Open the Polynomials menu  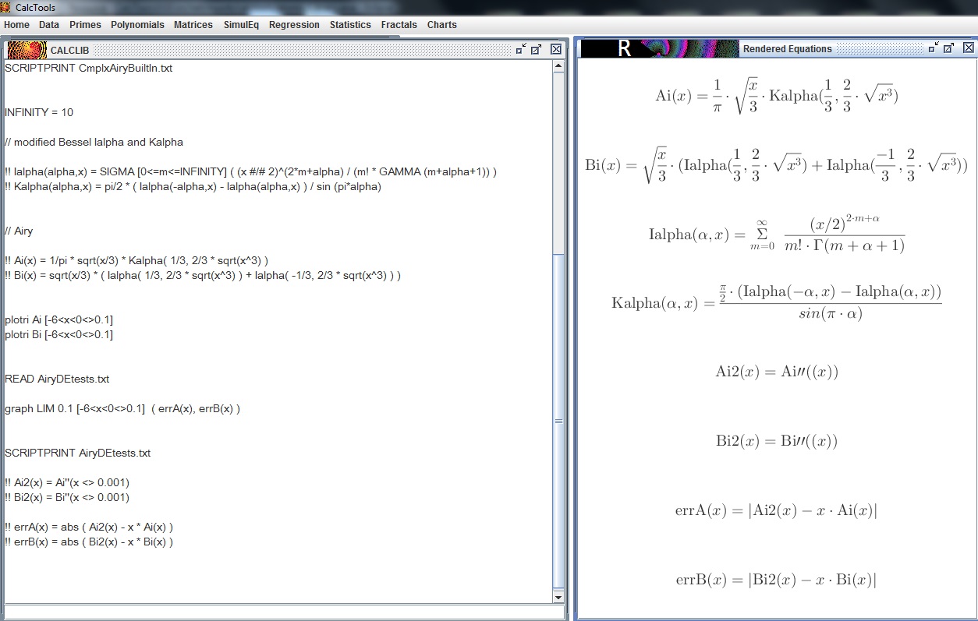tap(137, 25)
